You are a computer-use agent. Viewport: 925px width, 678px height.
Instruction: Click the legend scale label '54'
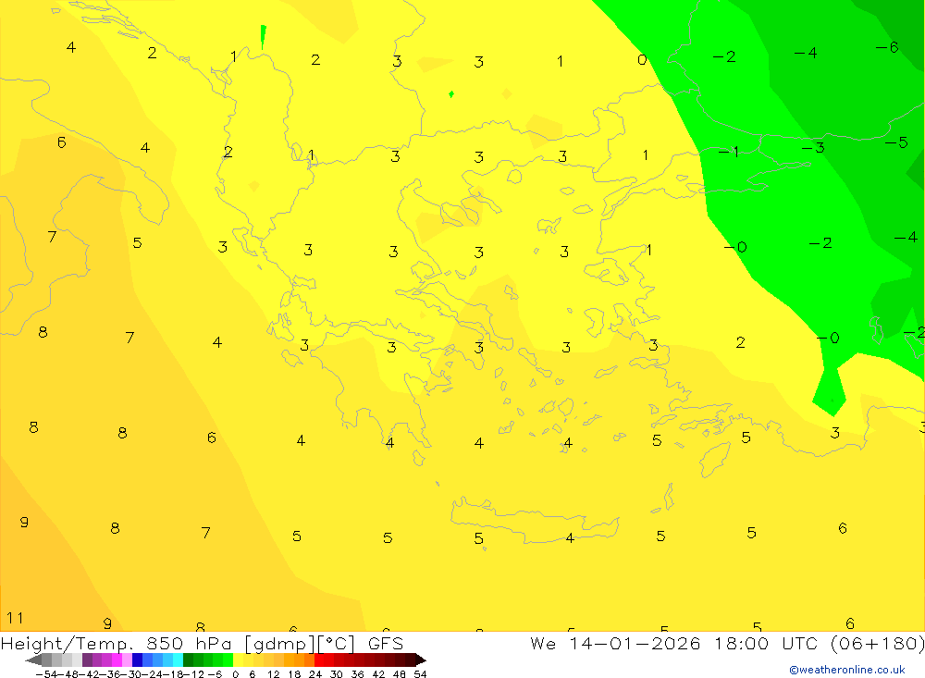[x=420, y=674]
